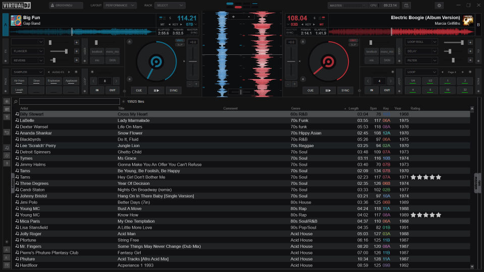
Task: Toggle master tempo MT on left deck
Action: pyautogui.click(x=162, y=24)
